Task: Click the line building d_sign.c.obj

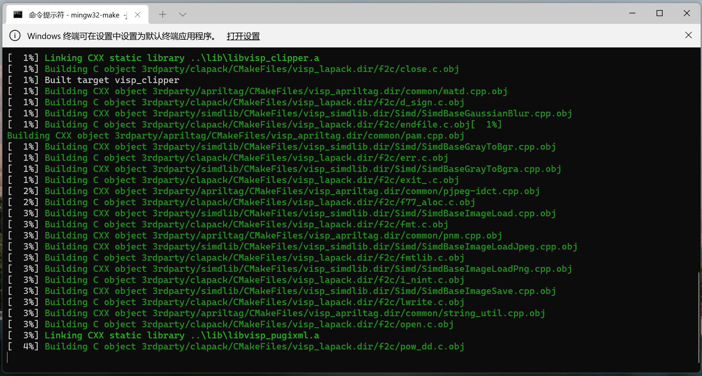Action: point(236,102)
